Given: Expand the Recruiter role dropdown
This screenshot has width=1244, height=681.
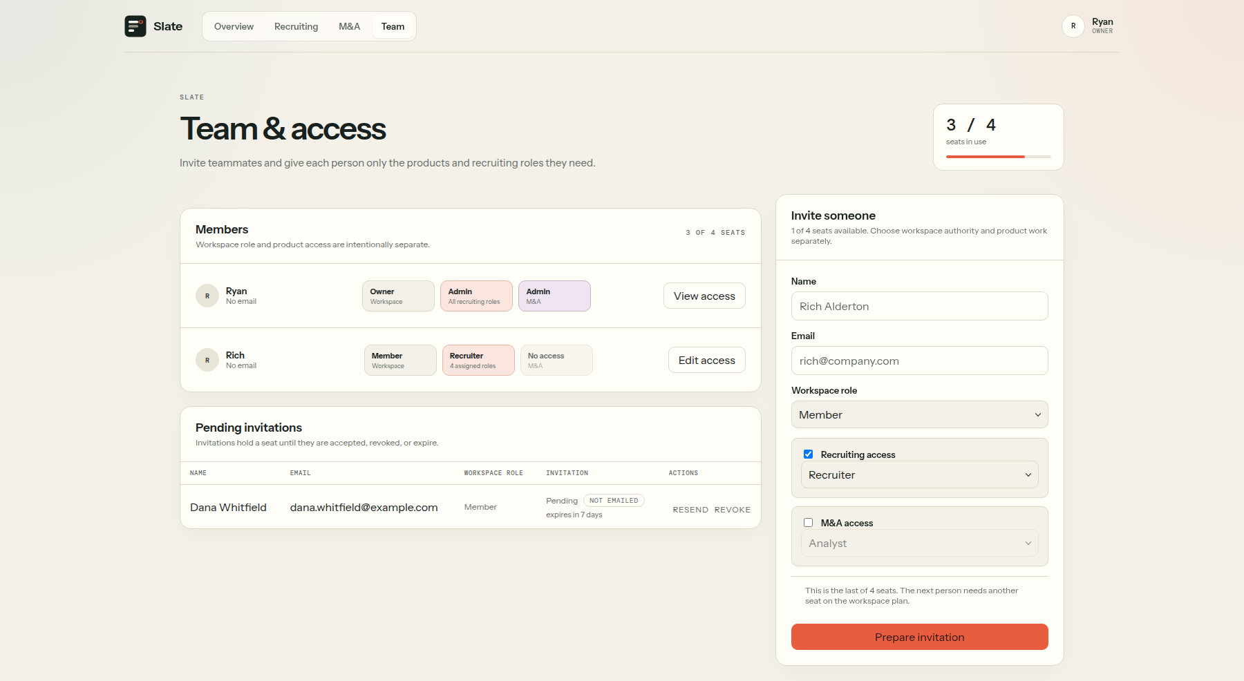Looking at the screenshot, I should [919, 474].
